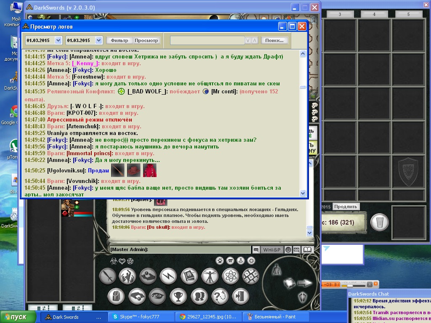431x323 pixels.
Task: Click the game chat scrollbar down arrow
Action: [309, 233]
